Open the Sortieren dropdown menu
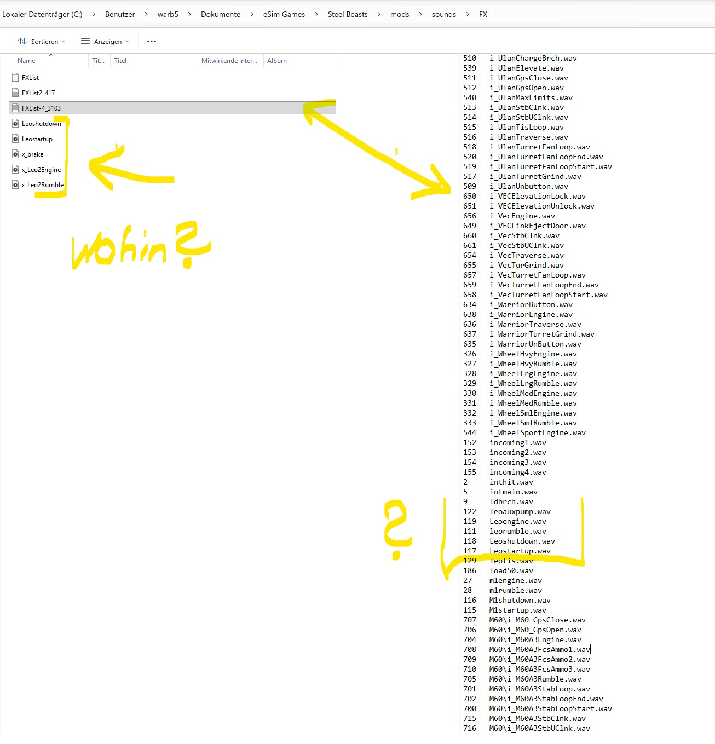The image size is (715, 744). pyautogui.click(x=42, y=42)
